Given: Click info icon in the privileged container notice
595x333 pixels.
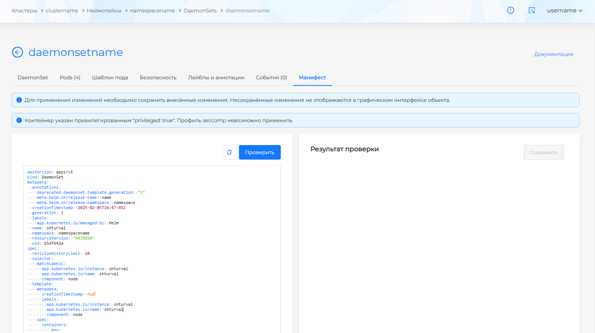Looking at the screenshot, I should click(19, 120).
